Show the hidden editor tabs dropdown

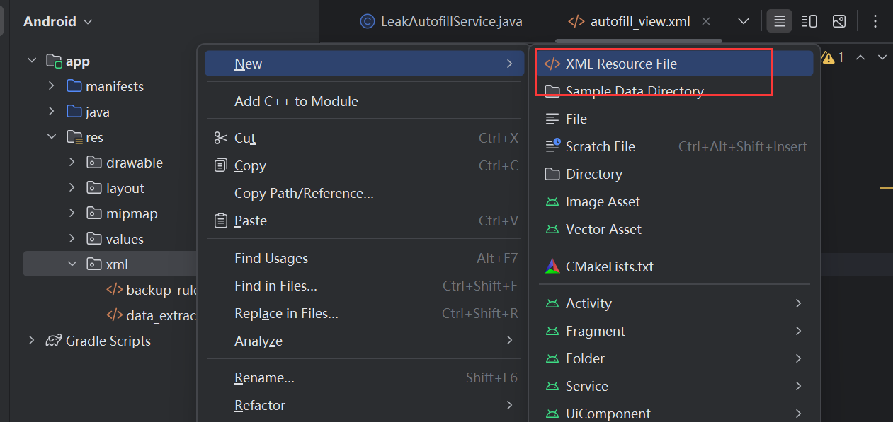pos(744,21)
